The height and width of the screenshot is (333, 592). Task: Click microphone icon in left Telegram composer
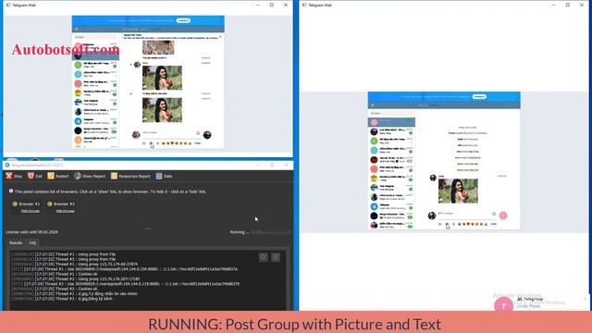[158, 143]
